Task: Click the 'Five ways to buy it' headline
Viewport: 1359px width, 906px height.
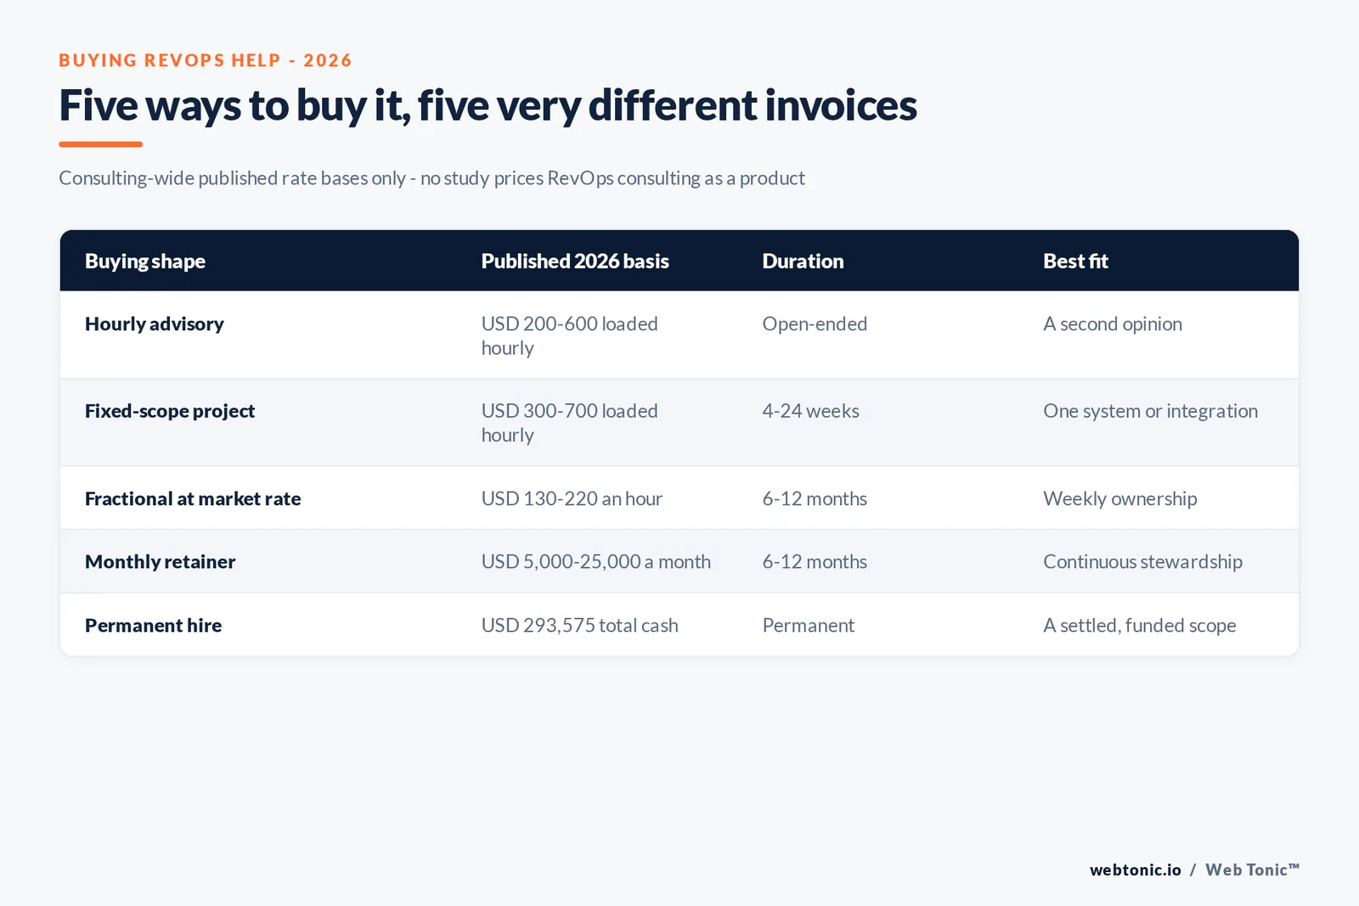Action: pyautogui.click(x=488, y=106)
